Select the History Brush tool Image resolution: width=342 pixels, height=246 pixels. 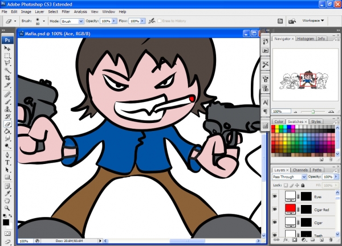(x=7, y=117)
